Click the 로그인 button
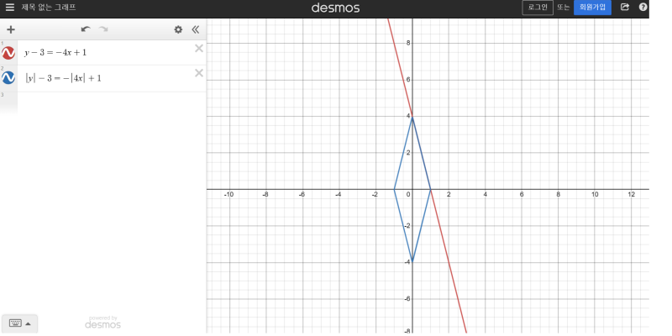This screenshot has height=336, width=672. pyautogui.click(x=538, y=8)
